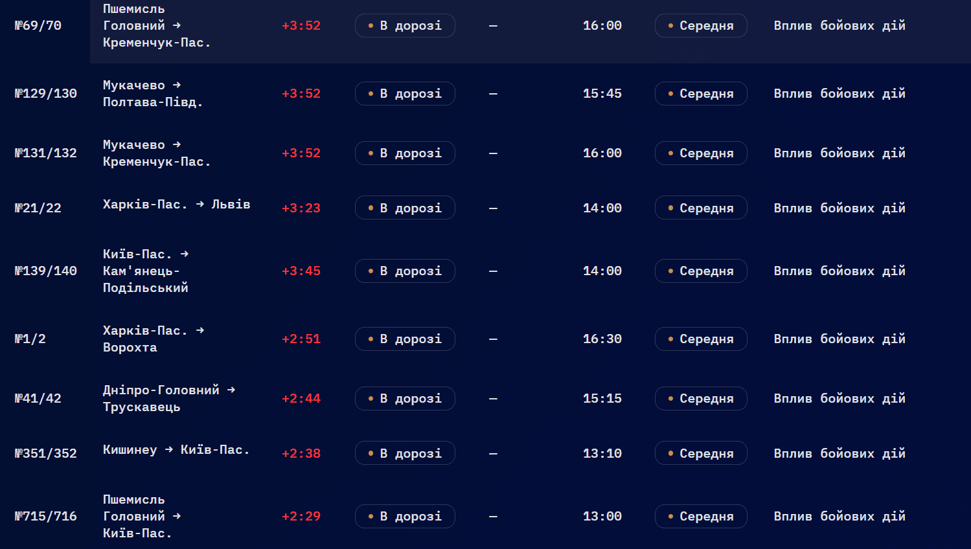The height and width of the screenshot is (549, 971).
Task: Click "Середня" badge for train №41/42
Action: coord(701,399)
